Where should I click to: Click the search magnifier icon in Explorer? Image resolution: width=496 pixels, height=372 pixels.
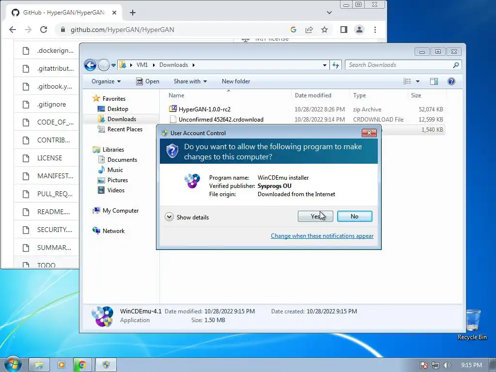[456, 65]
